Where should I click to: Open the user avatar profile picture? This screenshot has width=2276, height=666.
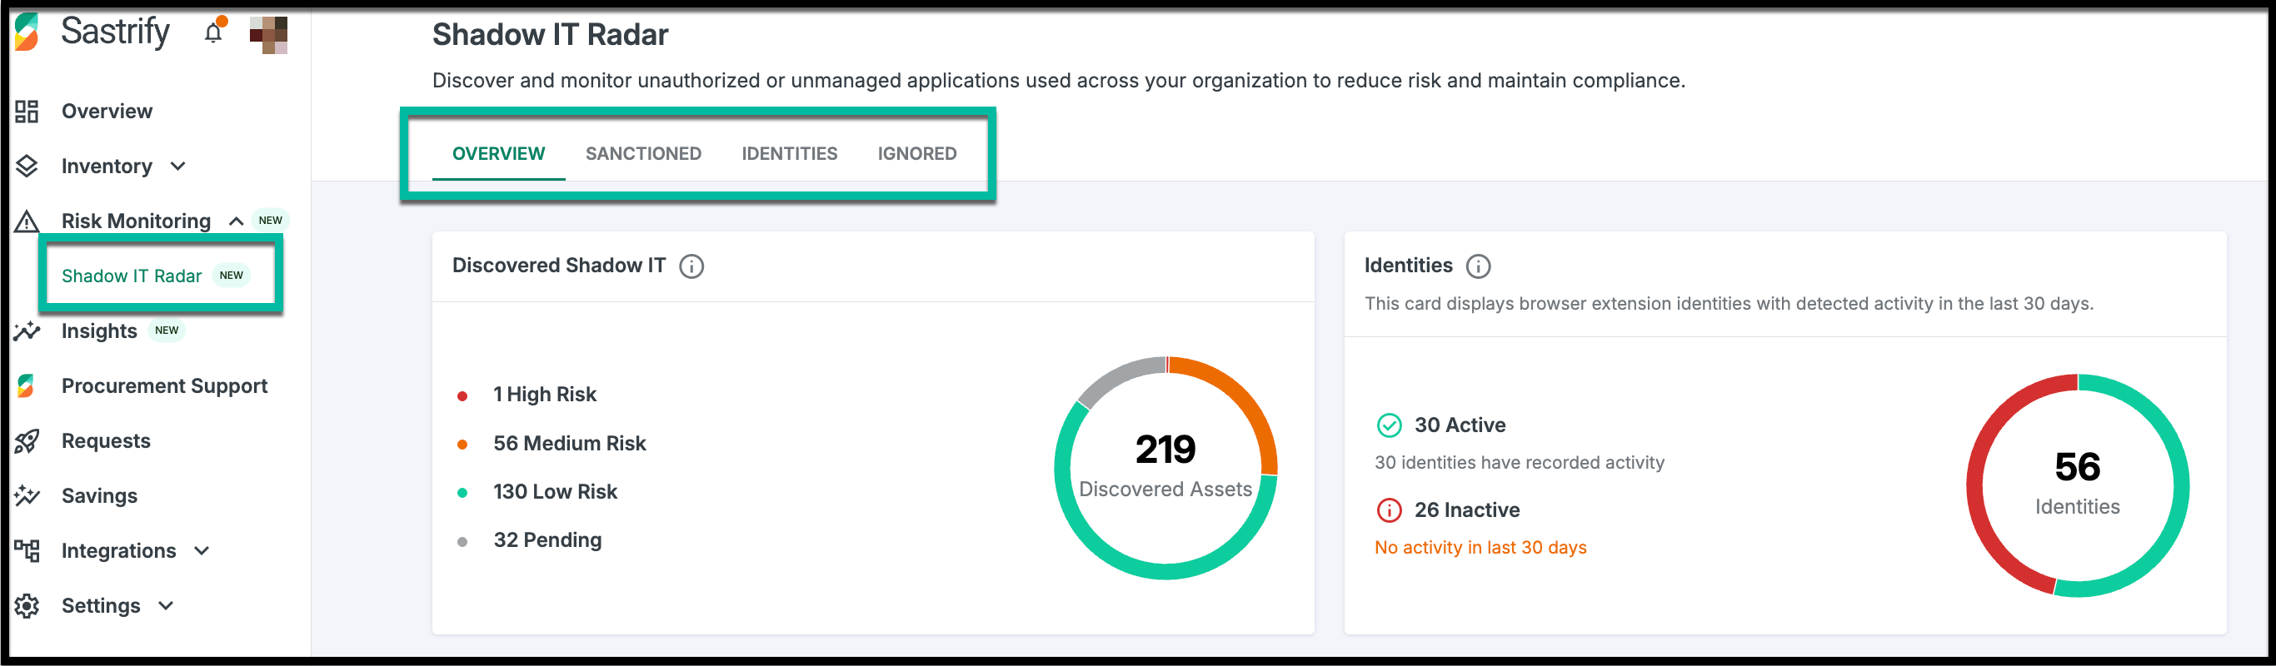[268, 34]
